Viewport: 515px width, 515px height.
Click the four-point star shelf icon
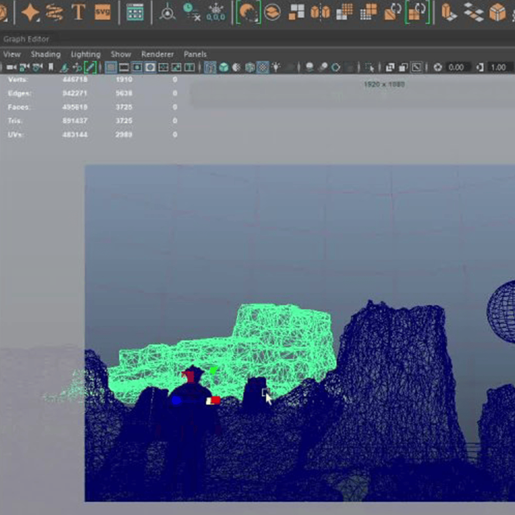(x=30, y=12)
